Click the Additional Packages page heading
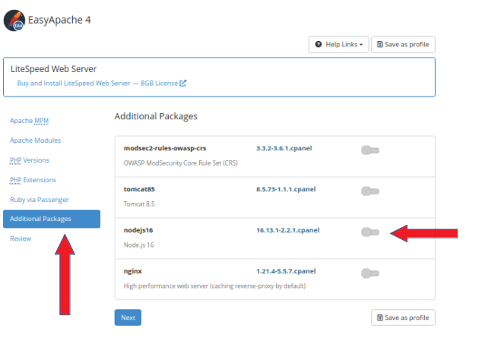482x354 pixels. click(156, 116)
